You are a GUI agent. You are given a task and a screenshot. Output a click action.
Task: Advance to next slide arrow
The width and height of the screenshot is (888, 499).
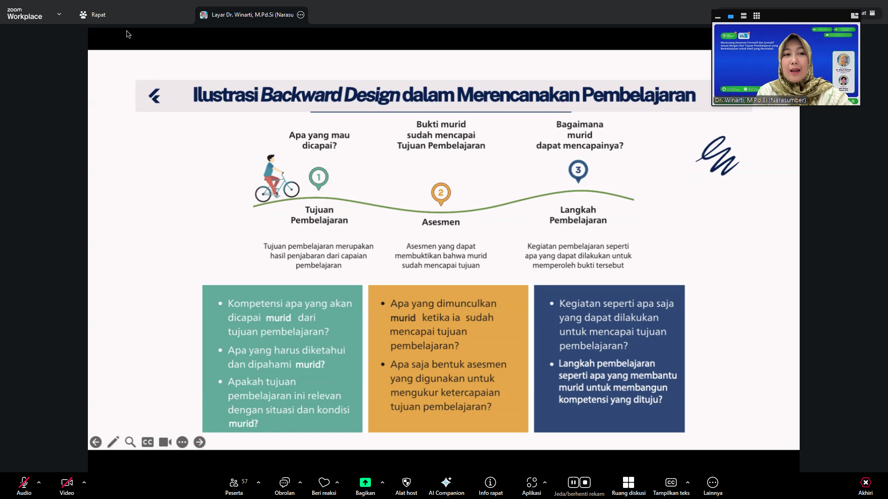pos(199,442)
